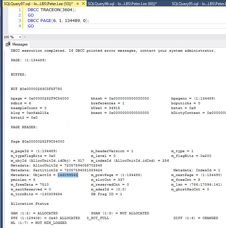Click m_freeData = 7510 entry
226x228 pixels.
coord(30,184)
